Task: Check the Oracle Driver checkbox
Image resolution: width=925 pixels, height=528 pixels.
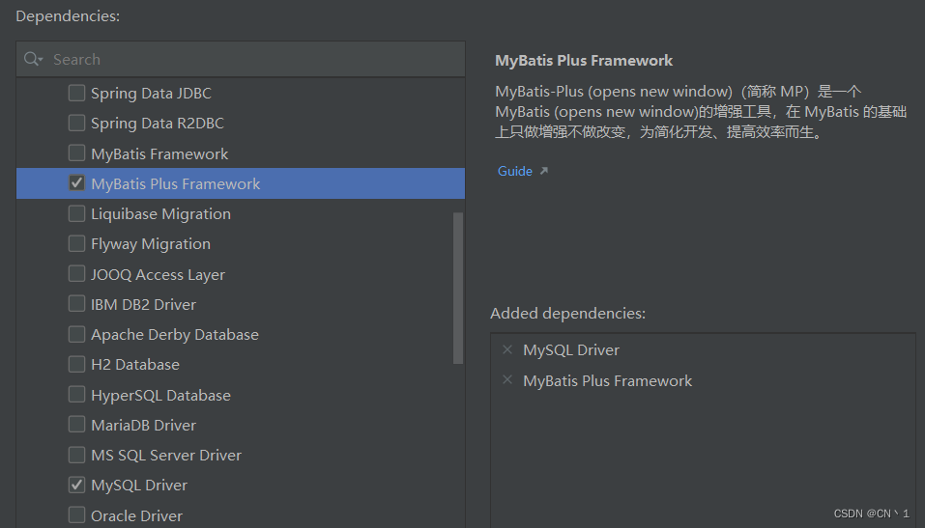Action: tap(76, 514)
